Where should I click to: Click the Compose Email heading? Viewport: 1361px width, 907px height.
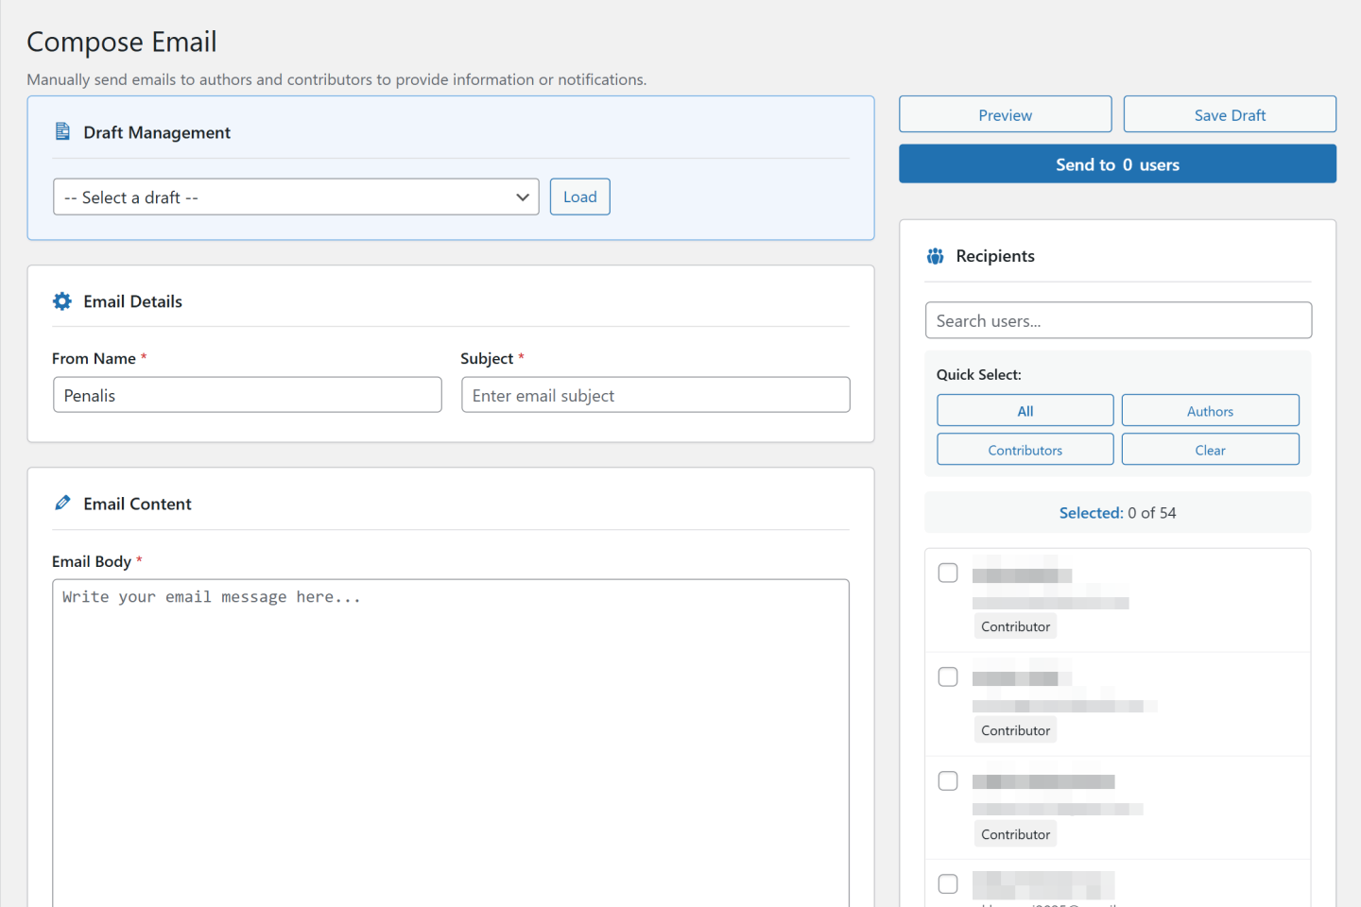(122, 42)
